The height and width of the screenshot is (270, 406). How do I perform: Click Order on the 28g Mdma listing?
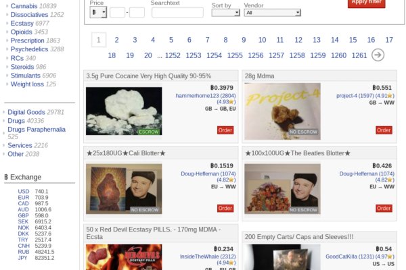tap(384, 130)
